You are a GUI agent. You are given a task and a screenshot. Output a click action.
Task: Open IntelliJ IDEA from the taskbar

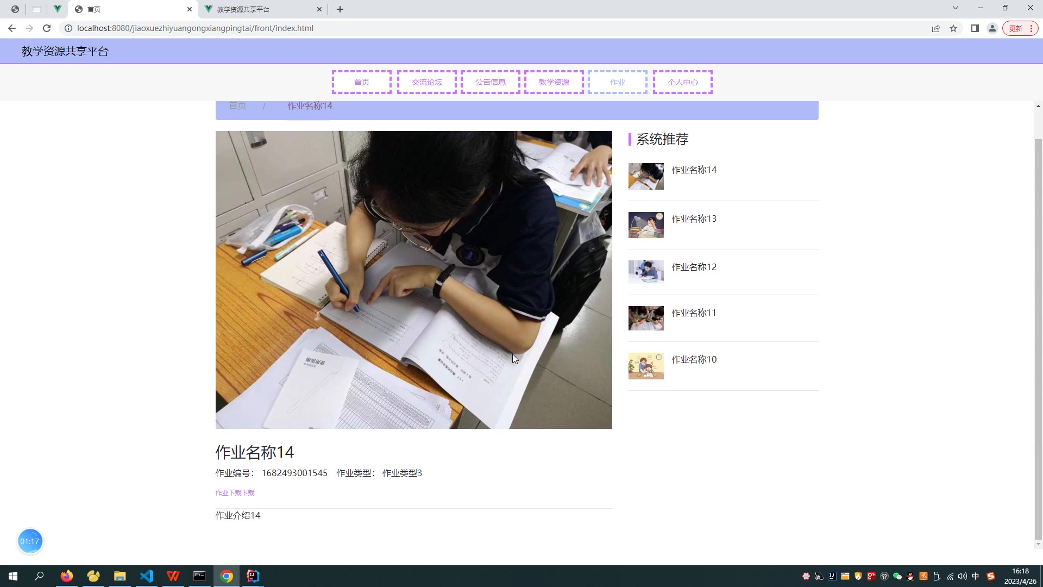[x=253, y=576]
